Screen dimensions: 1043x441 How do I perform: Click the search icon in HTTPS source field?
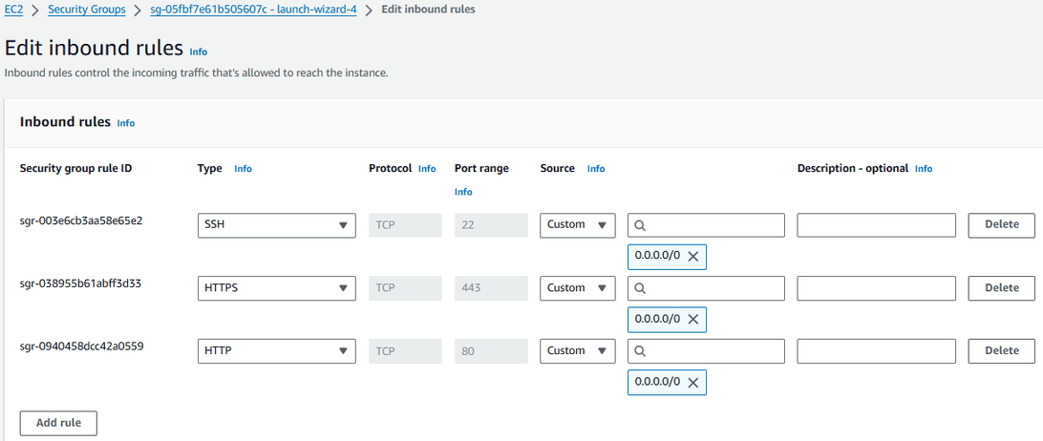click(x=641, y=288)
